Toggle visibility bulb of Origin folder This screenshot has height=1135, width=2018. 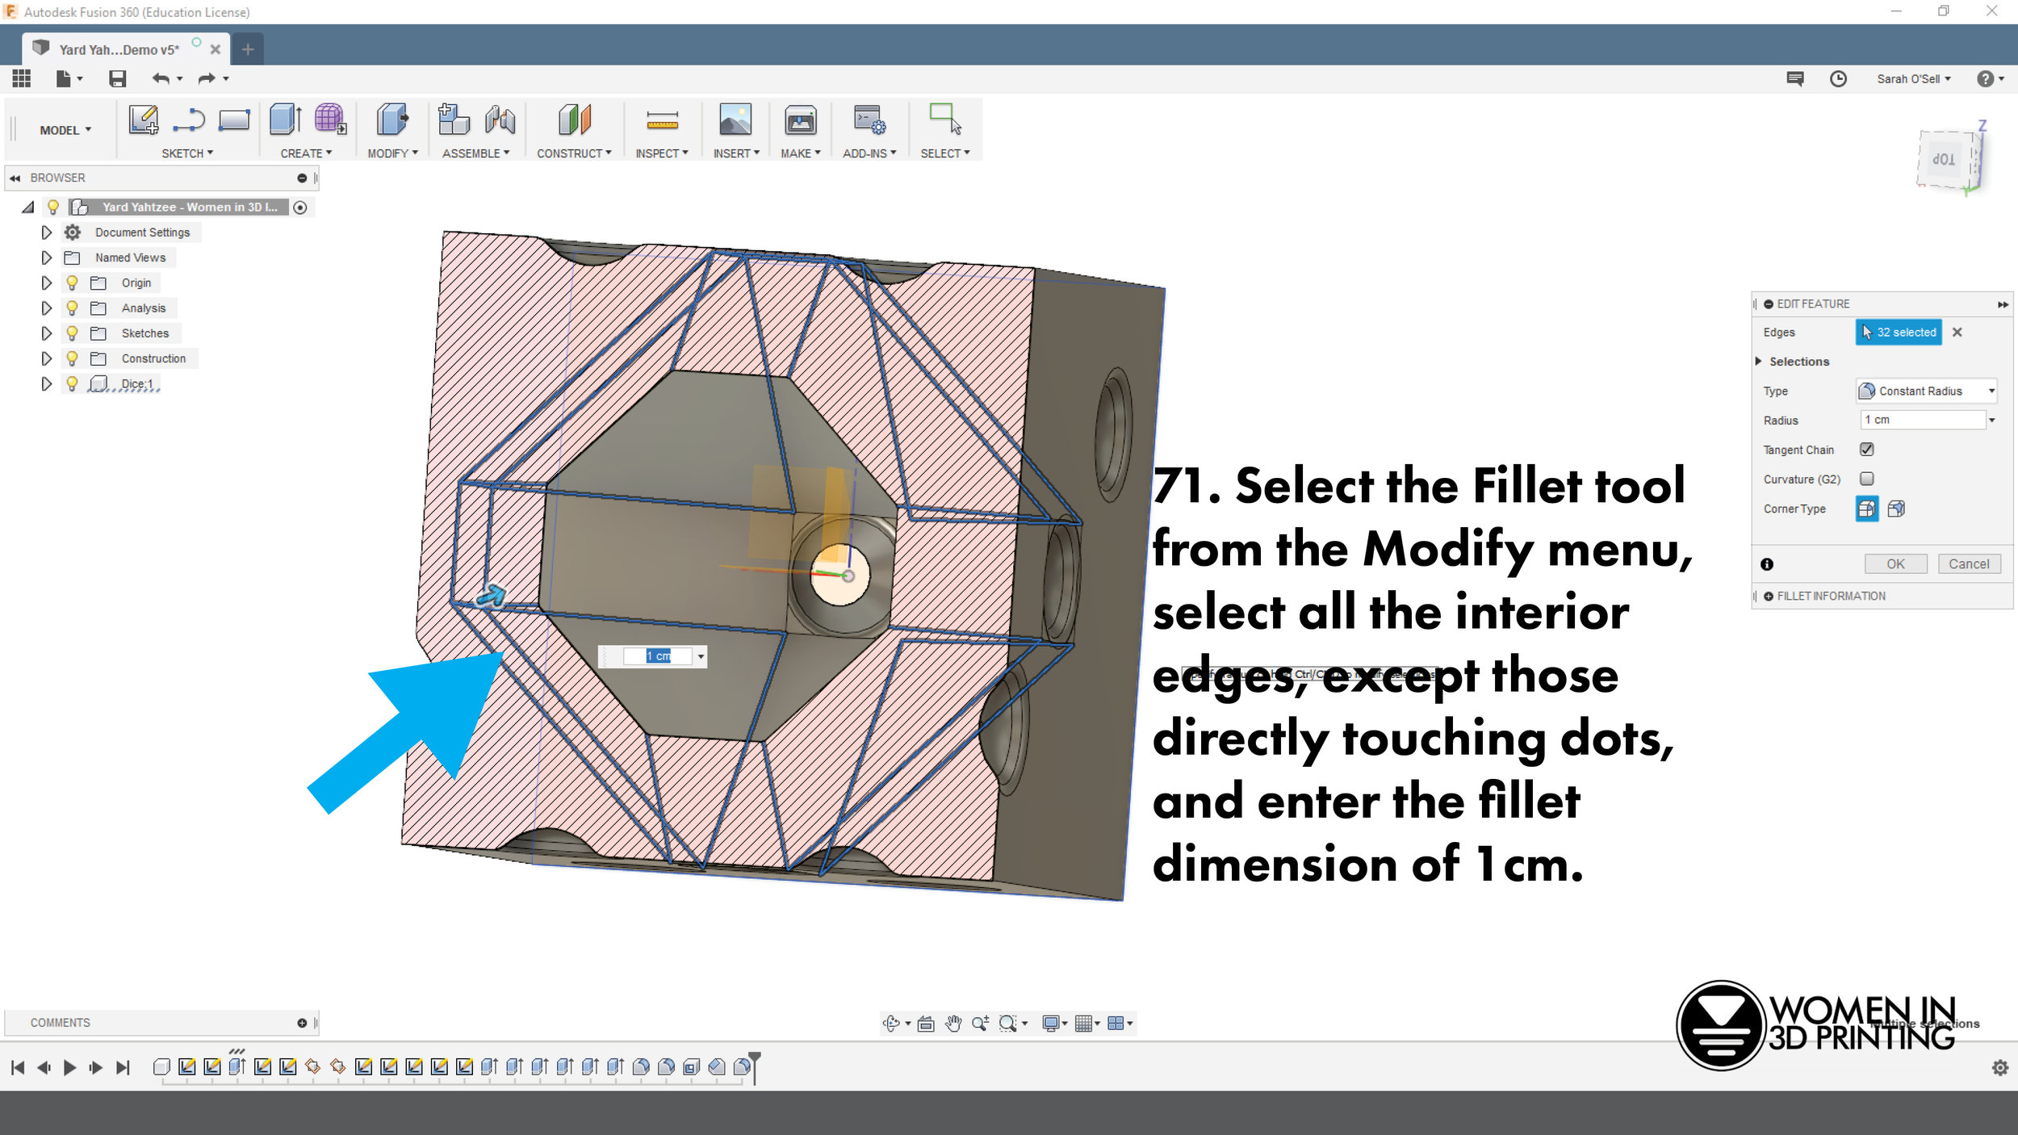(72, 283)
